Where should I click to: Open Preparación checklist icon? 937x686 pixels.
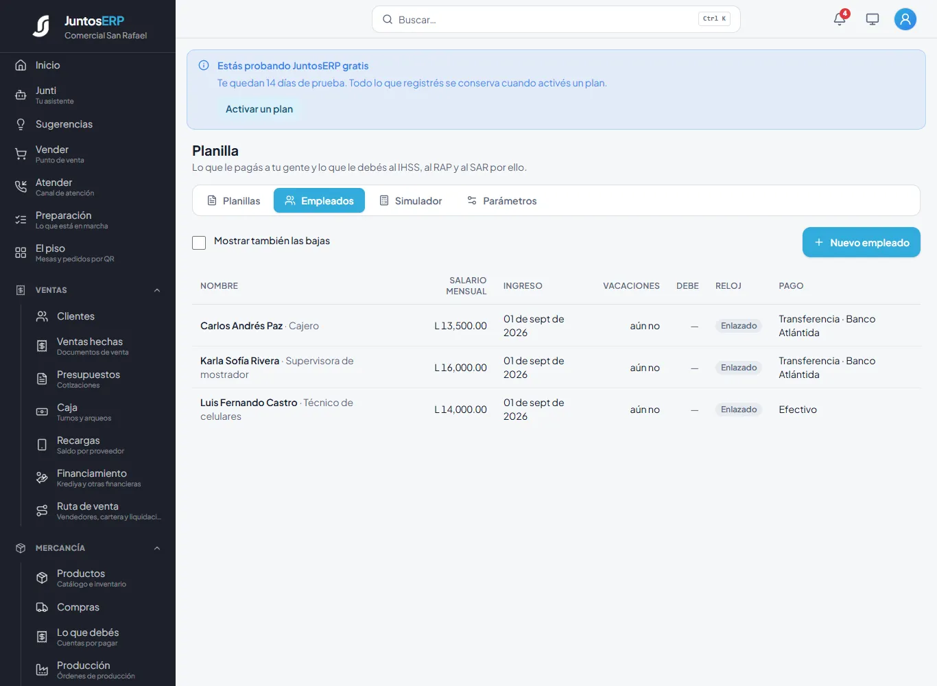point(21,220)
